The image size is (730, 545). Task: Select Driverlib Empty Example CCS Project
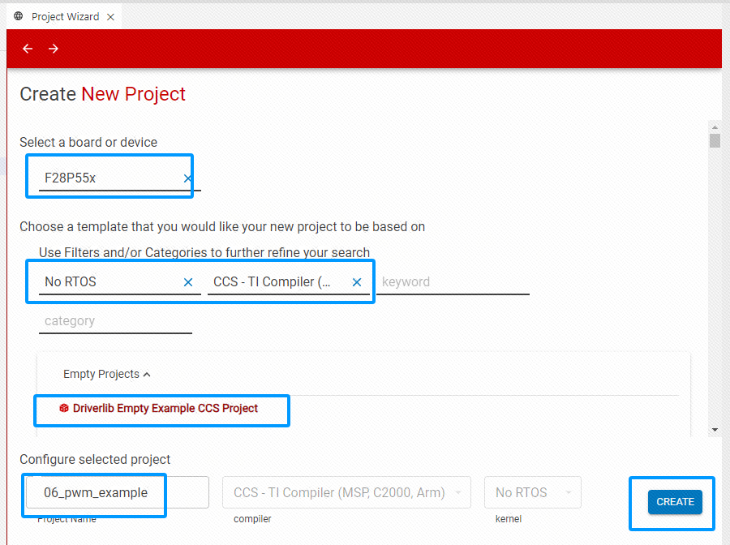[165, 408]
